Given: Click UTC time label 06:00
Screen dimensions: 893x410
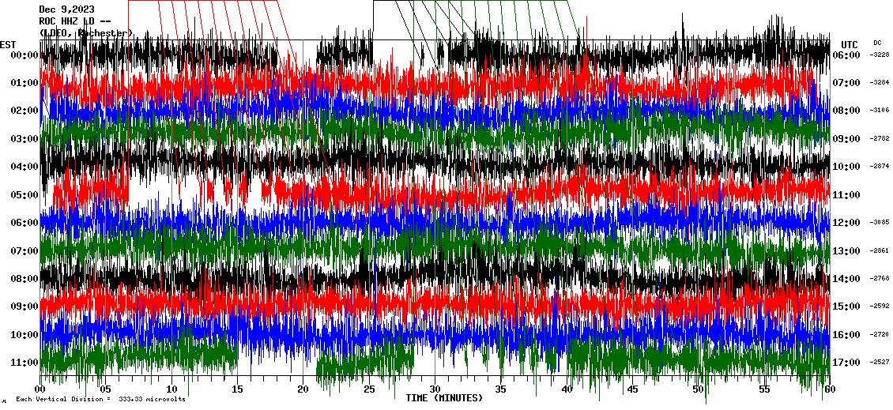Looking at the screenshot, I should pyautogui.click(x=846, y=55).
